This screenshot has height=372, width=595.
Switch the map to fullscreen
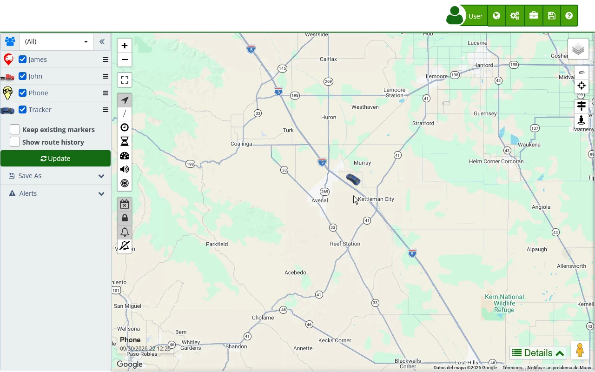(125, 80)
